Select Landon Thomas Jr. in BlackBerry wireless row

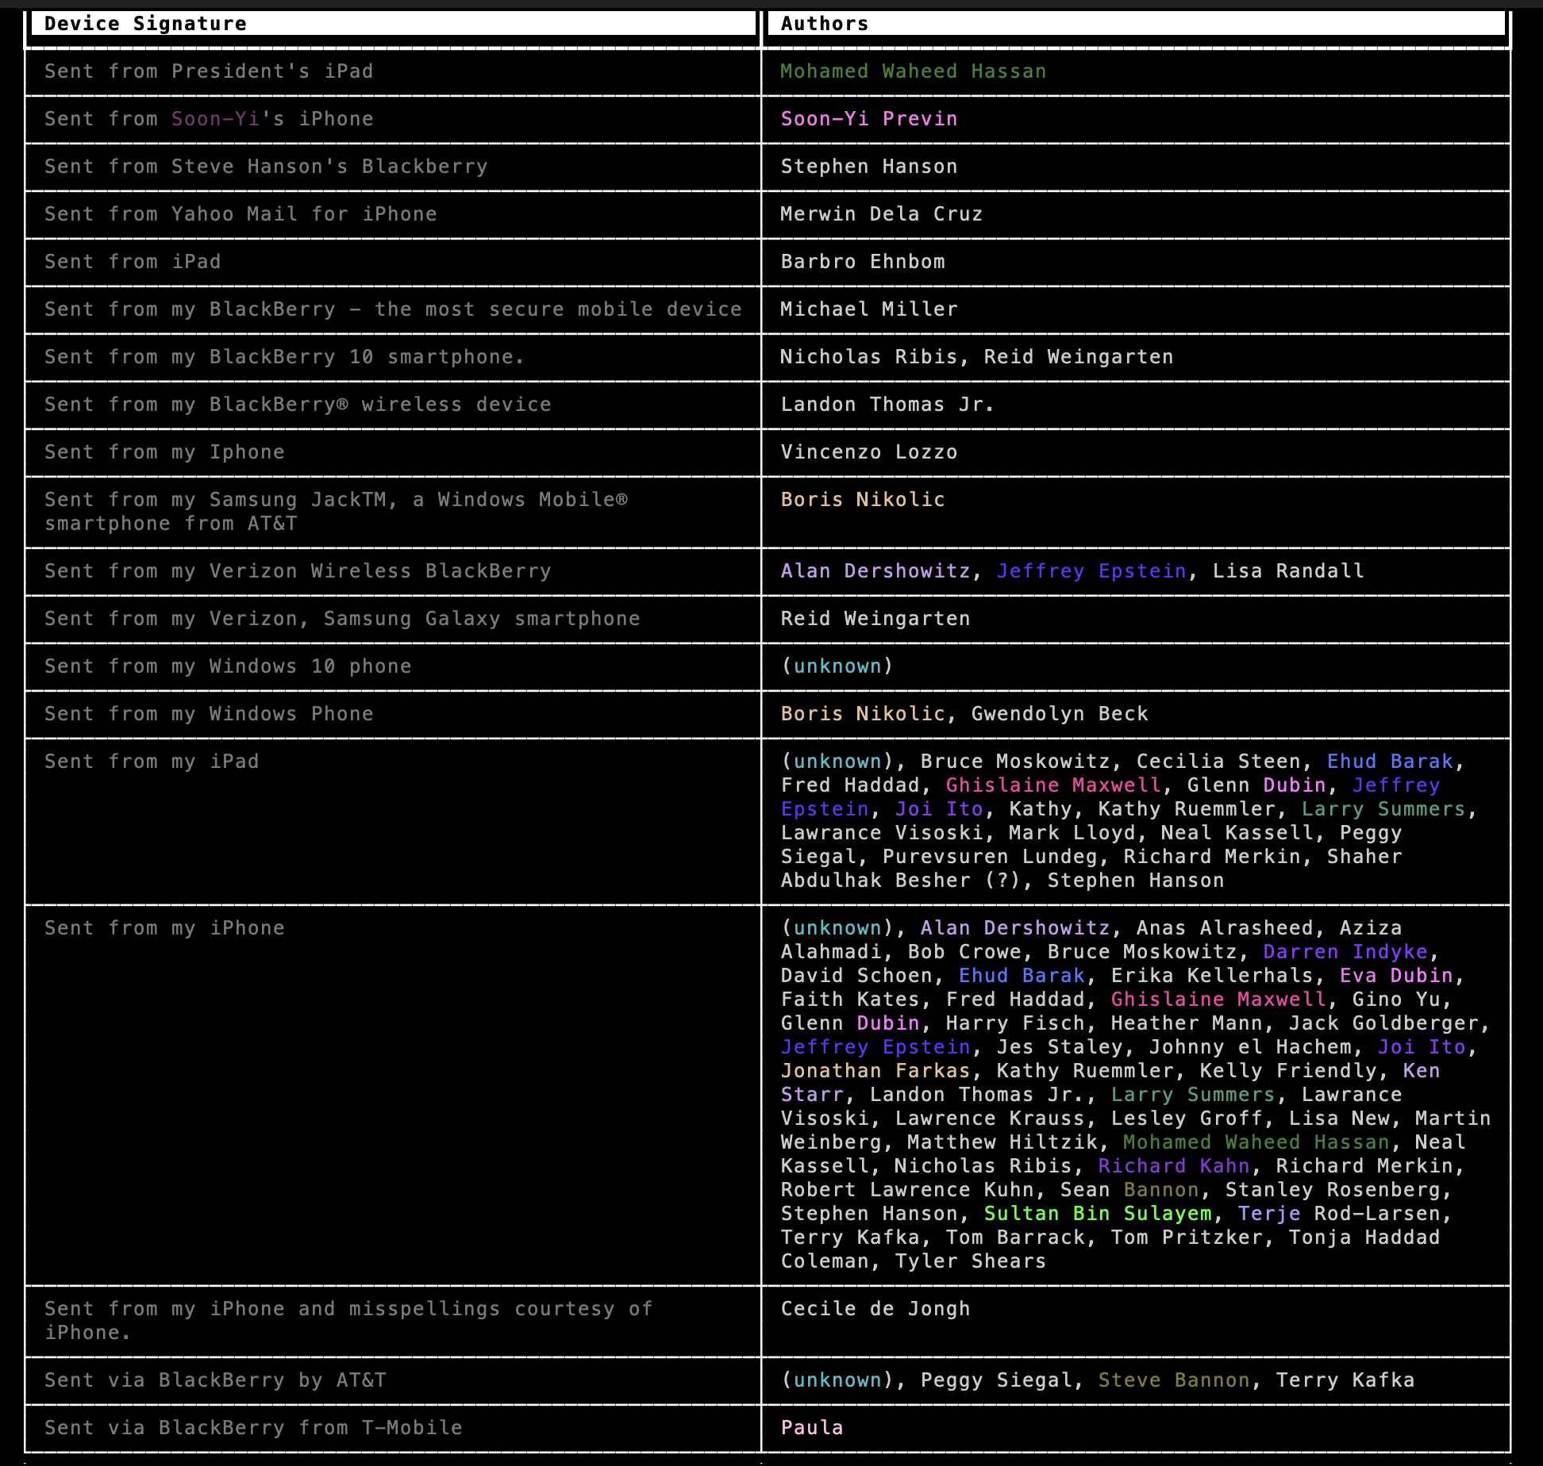tap(887, 405)
